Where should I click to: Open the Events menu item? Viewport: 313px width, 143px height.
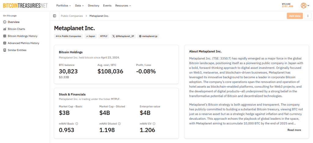(x=107, y=5)
